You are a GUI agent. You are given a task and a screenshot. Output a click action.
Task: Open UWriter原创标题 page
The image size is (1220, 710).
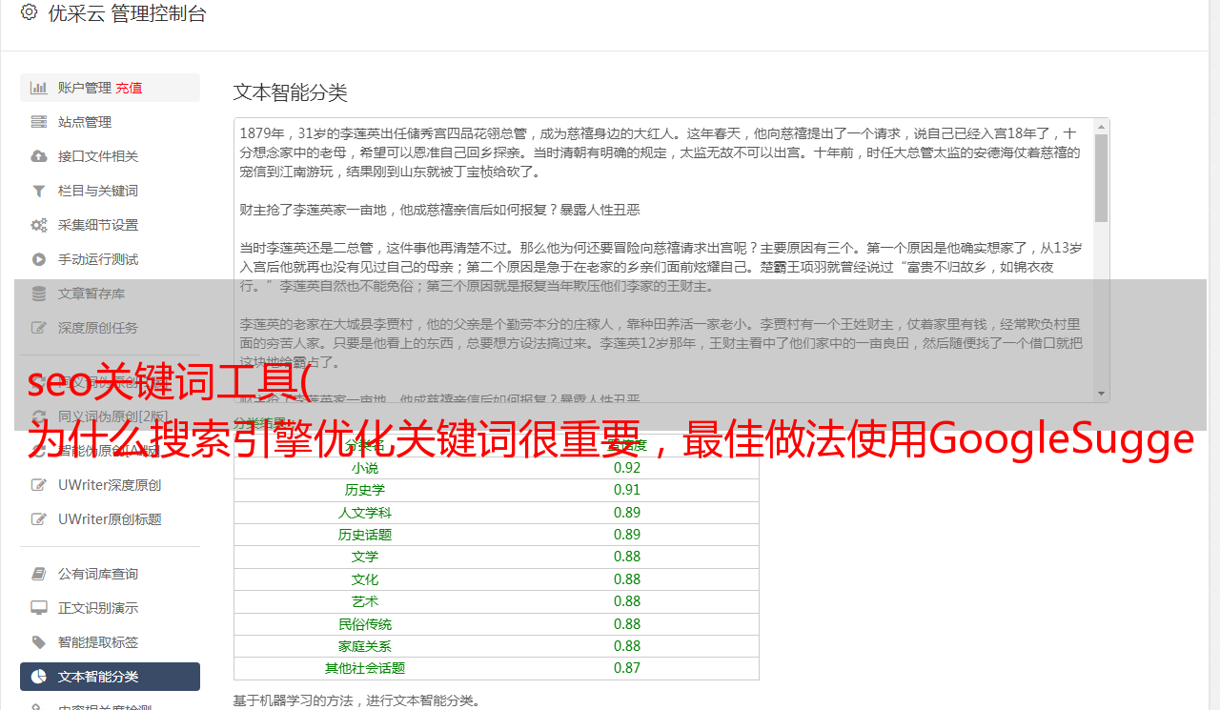pyautogui.click(x=110, y=519)
